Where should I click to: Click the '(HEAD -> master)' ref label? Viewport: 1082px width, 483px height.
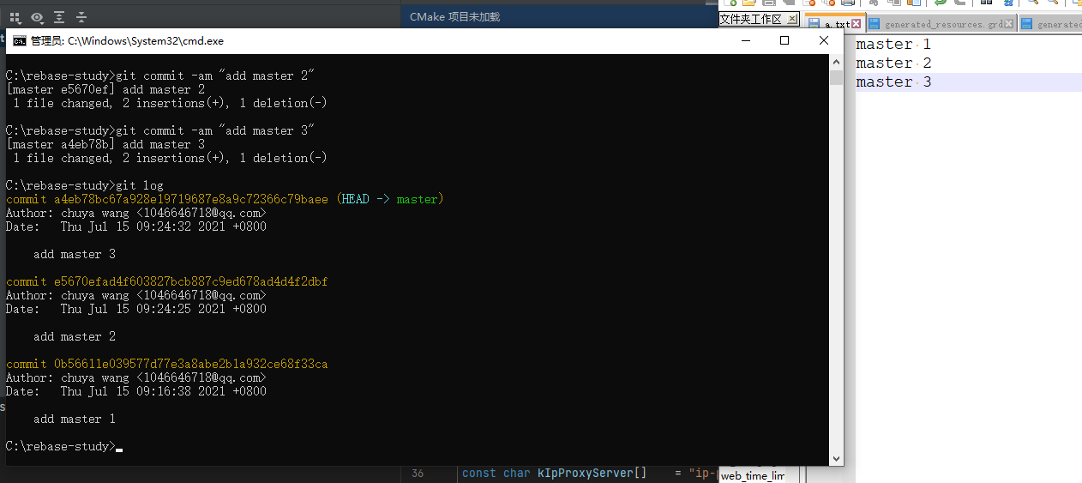[389, 199]
